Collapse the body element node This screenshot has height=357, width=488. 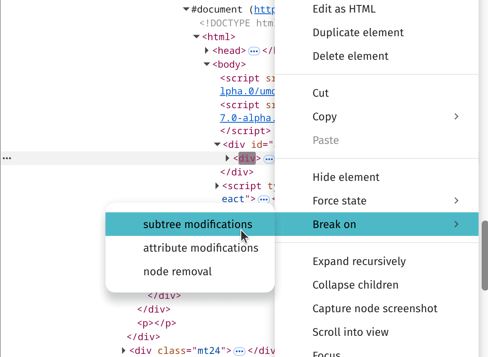pyautogui.click(x=207, y=64)
